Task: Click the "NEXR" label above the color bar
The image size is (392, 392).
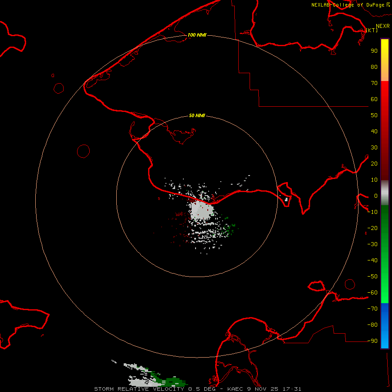Action: coord(383,26)
